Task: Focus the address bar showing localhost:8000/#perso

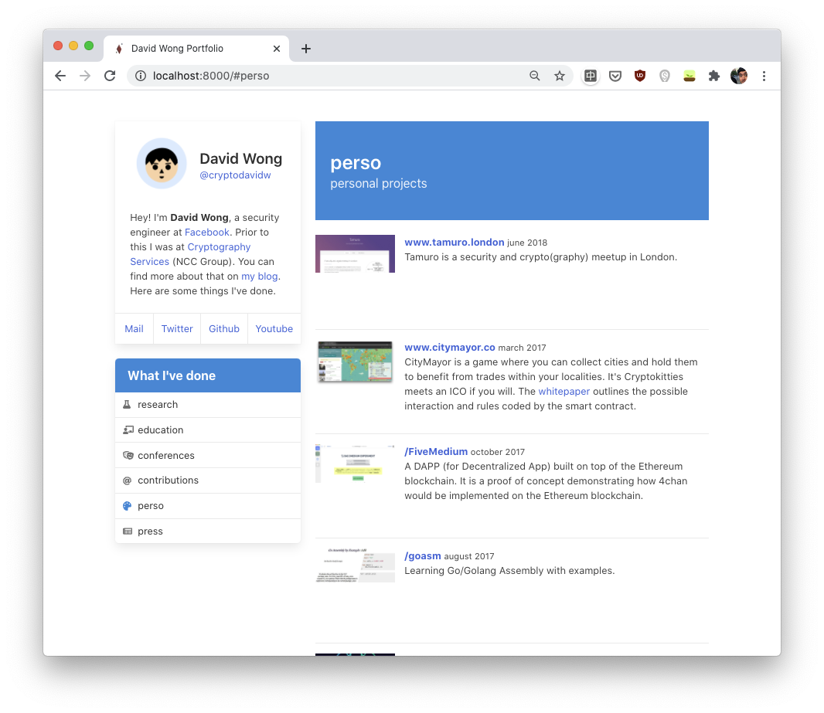Action: tap(336, 76)
